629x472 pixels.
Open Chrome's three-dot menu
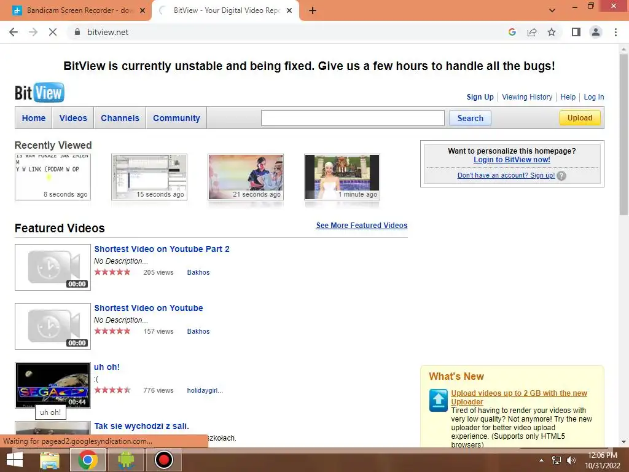tap(615, 32)
